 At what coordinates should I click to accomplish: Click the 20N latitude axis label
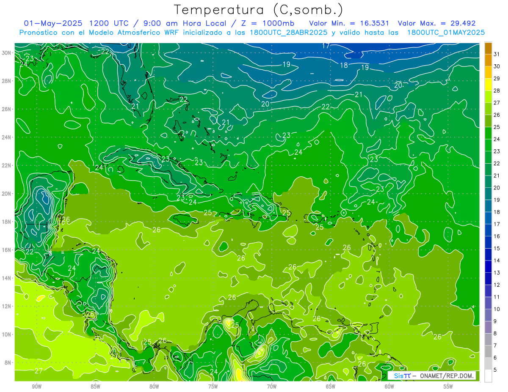click(x=7, y=194)
